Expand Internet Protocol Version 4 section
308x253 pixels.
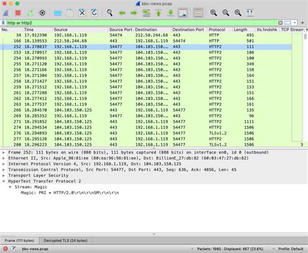pyautogui.click(x=4, y=164)
